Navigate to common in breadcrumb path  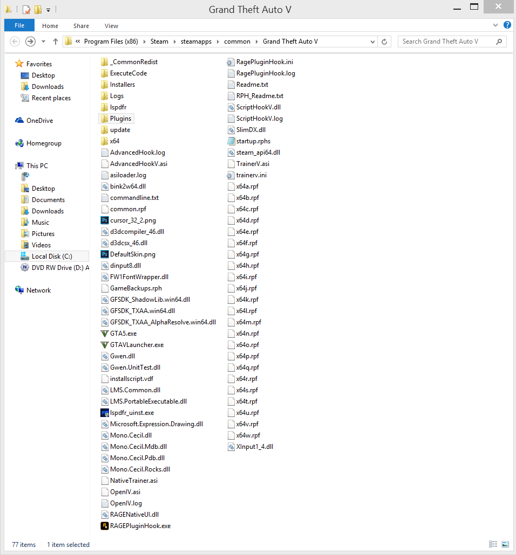(237, 41)
